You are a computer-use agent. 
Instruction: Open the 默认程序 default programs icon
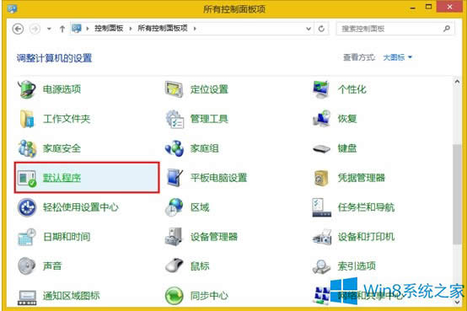coord(27,178)
